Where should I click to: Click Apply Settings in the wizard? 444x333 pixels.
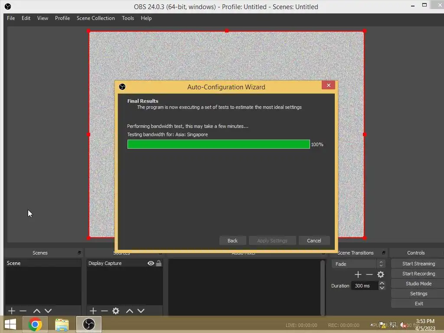272,241
